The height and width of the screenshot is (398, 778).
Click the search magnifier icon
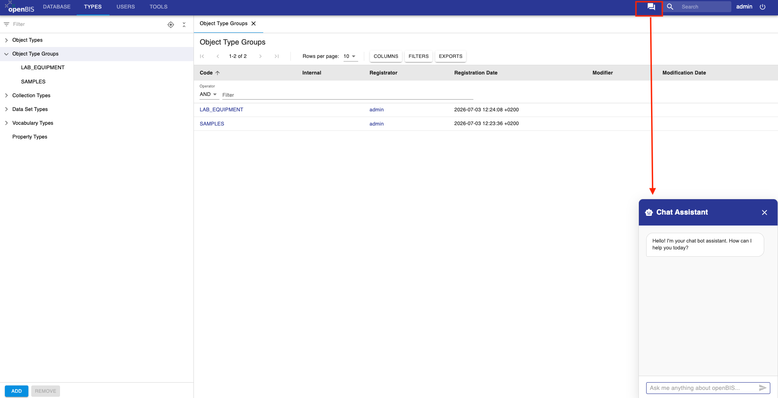click(670, 7)
